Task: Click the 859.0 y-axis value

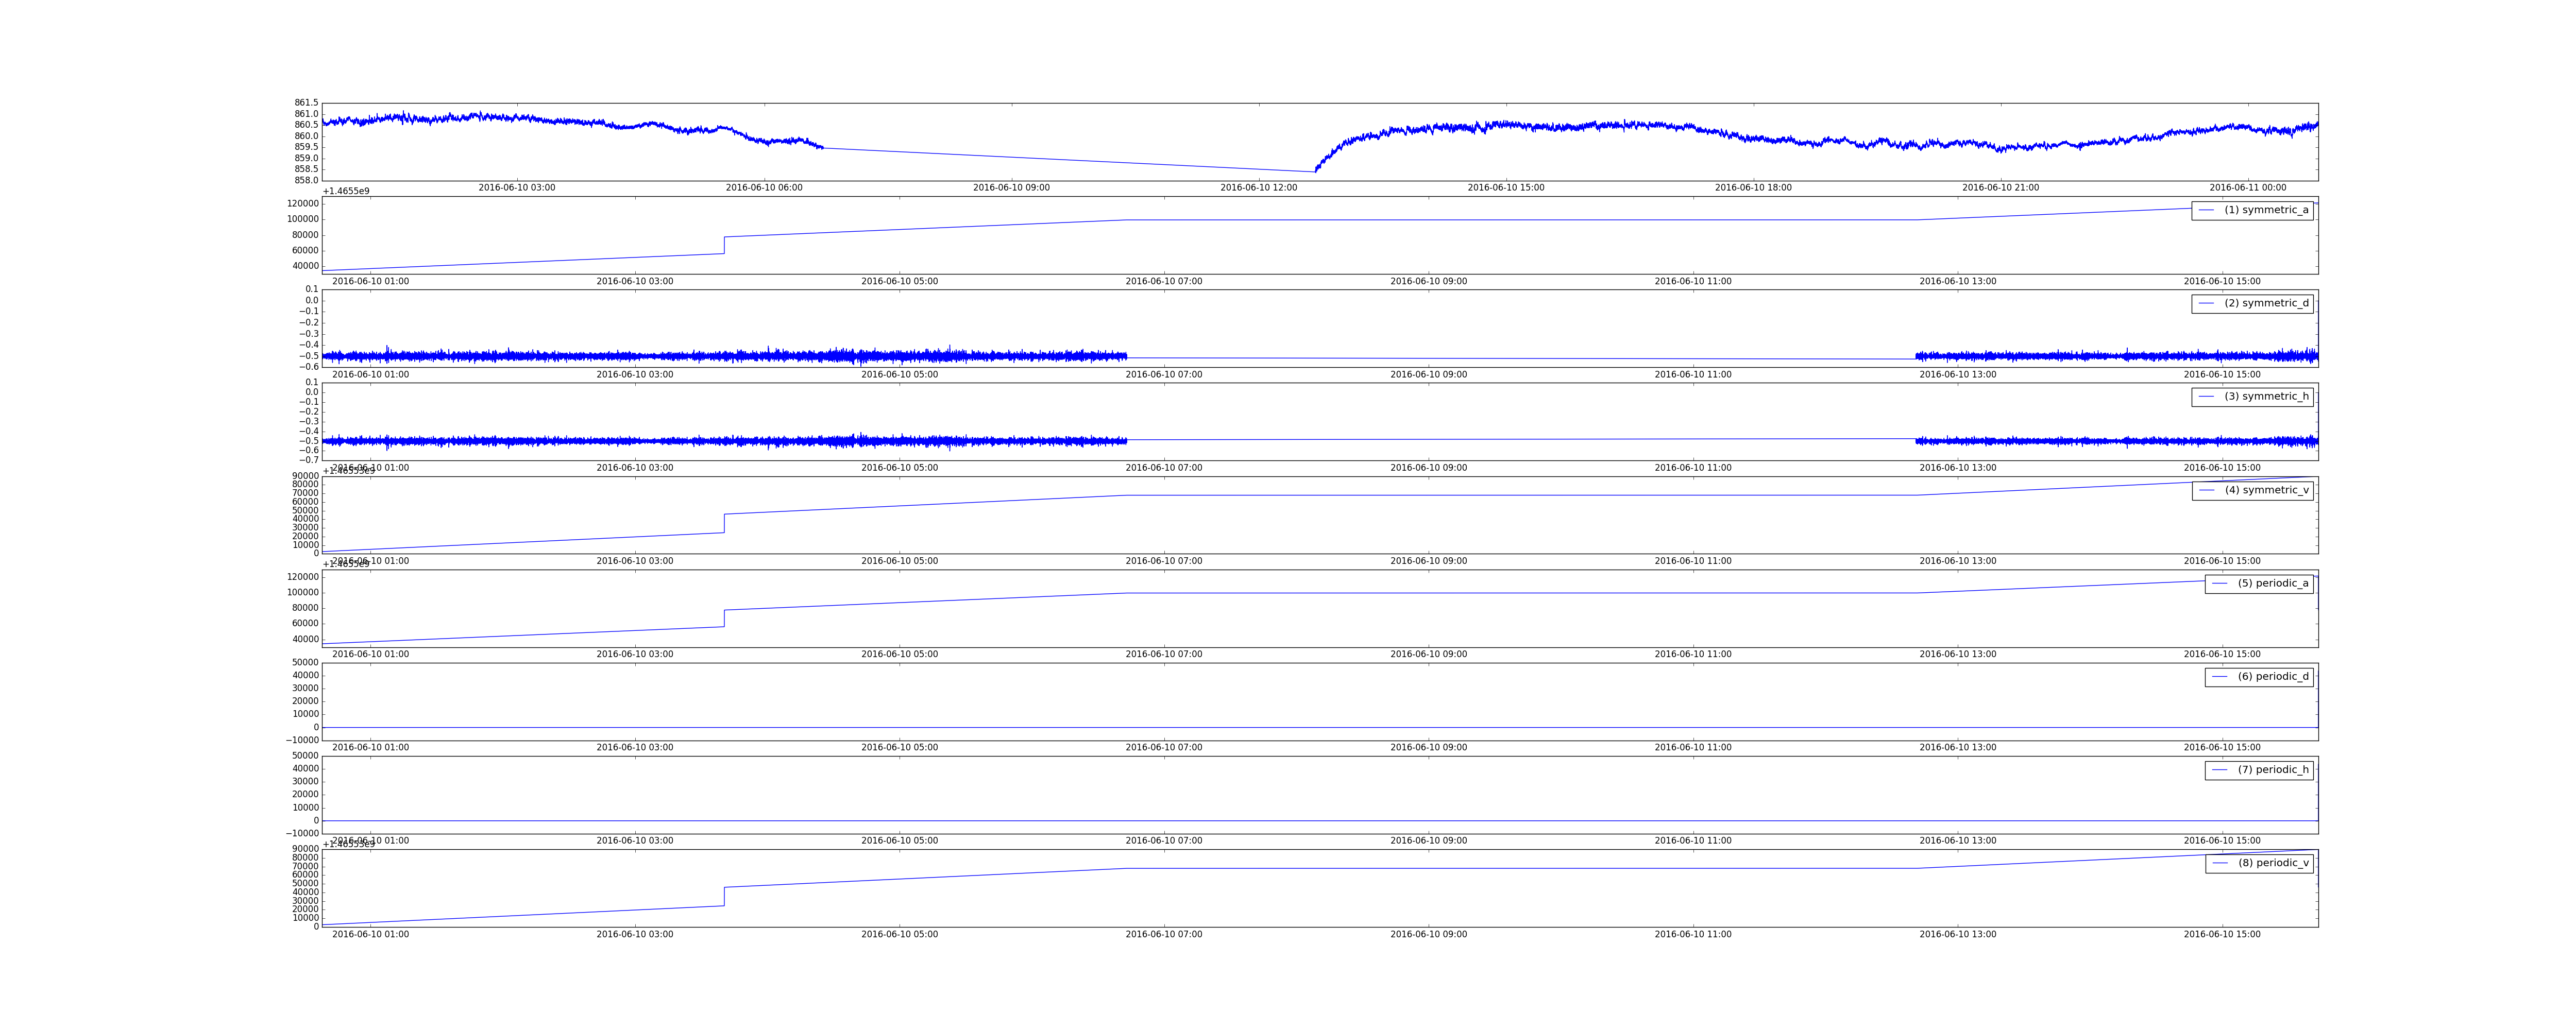Action: pyautogui.click(x=306, y=158)
